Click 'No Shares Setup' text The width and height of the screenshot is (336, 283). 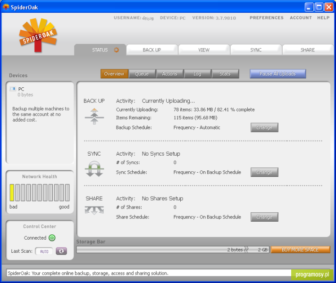(162, 199)
